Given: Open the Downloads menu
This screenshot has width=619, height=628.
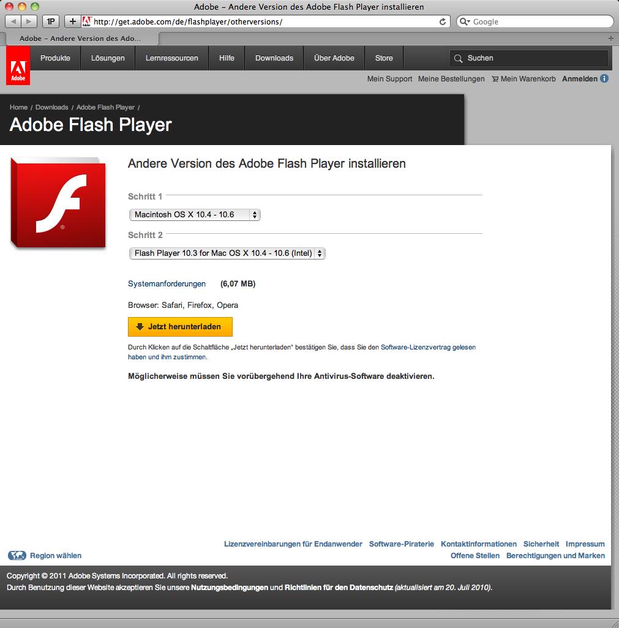Looking at the screenshot, I should coord(274,58).
